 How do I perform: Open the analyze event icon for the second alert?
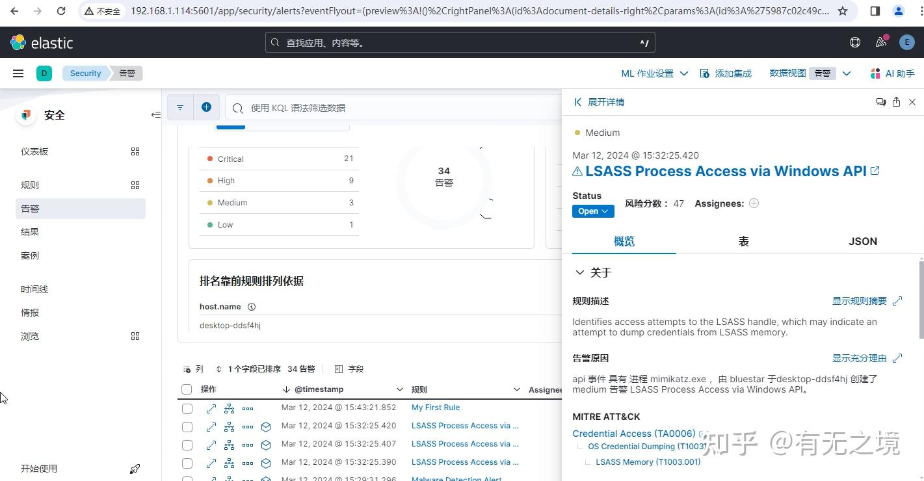228,426
